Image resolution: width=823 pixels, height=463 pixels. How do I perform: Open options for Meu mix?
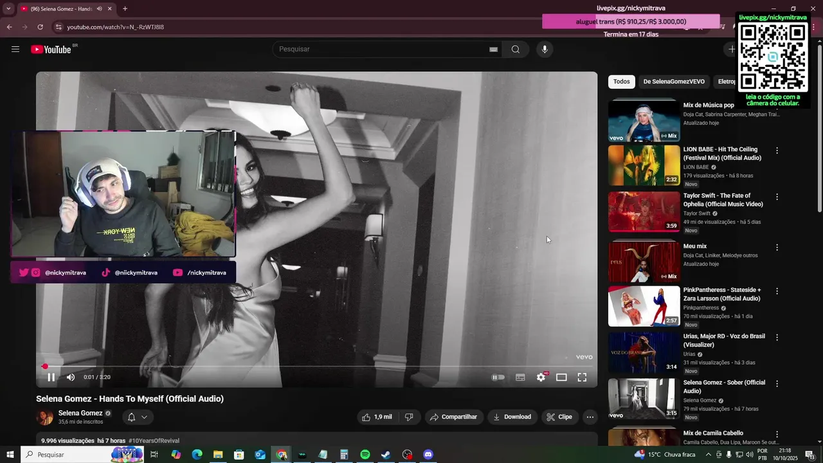[x=777, y=248]
